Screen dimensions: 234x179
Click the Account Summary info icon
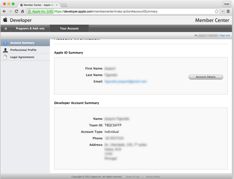[x=5, y=43]
